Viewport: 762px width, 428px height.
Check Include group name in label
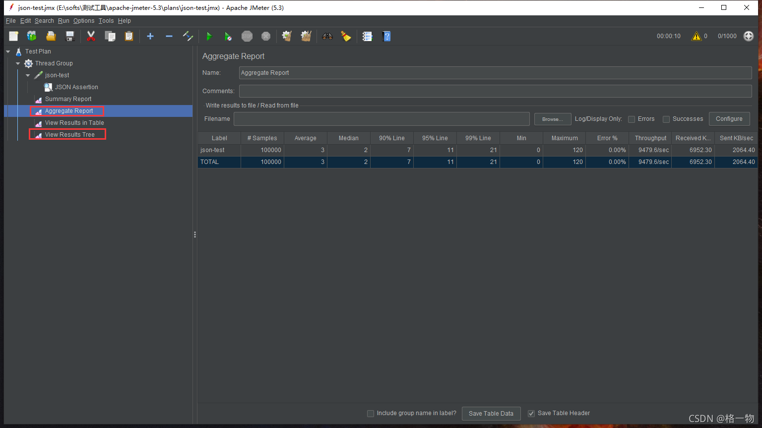coord(371,414)
